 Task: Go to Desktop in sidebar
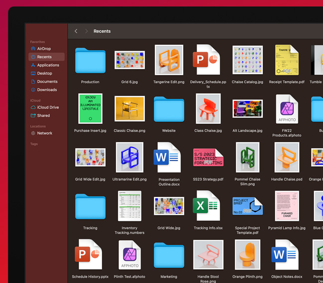click(x=44, y=73)
